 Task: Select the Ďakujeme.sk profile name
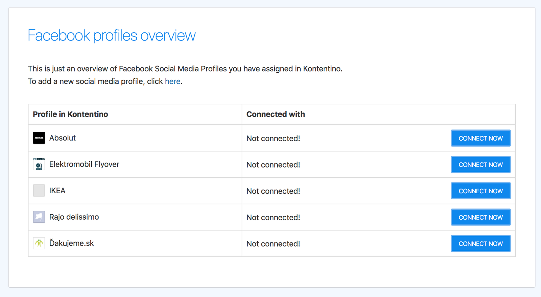71,243
